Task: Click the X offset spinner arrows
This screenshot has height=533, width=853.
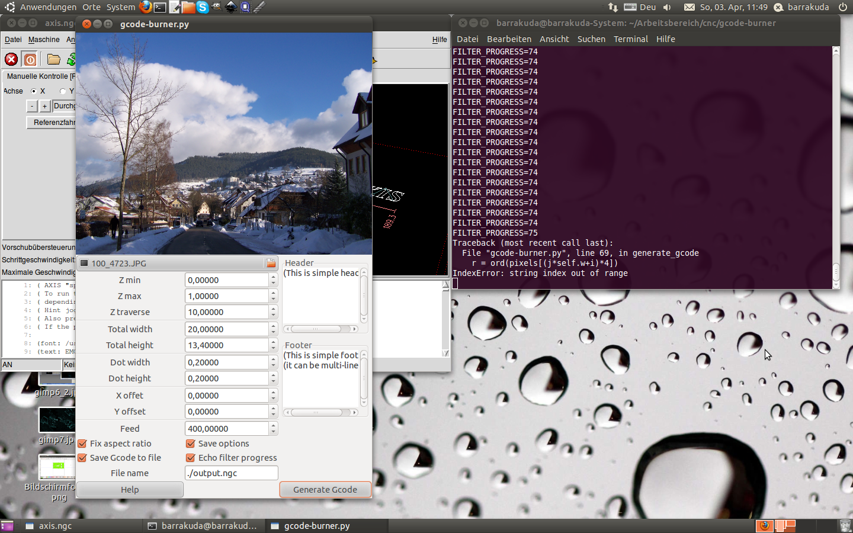Action: (273, 396)
